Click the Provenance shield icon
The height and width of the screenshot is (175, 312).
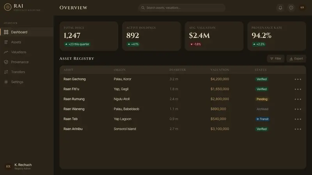6,62
